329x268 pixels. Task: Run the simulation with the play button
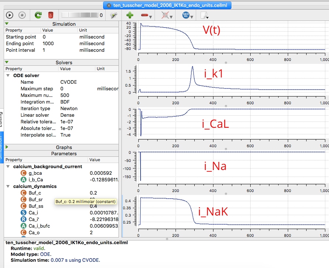10,15
